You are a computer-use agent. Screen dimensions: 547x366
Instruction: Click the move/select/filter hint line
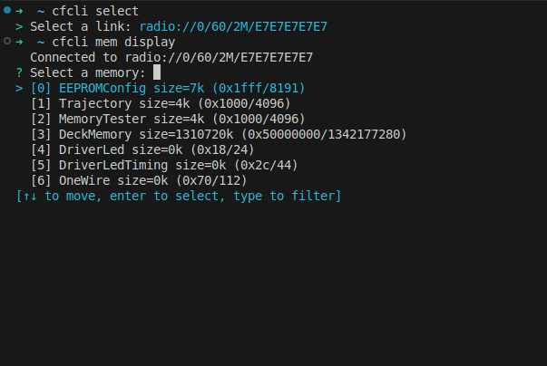[180, 196]
